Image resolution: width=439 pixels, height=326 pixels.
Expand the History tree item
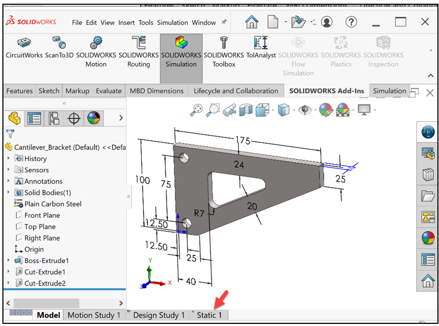pos(8,159)
